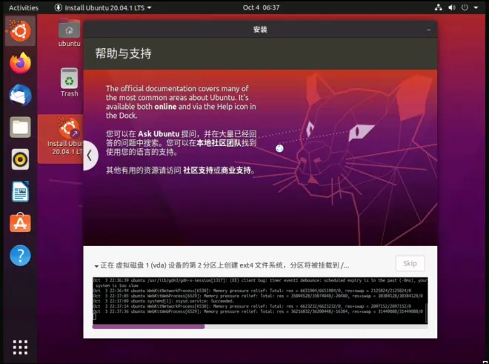The image size is (489, 364).
Task: Click the installation progress bar
Action: 260,326
